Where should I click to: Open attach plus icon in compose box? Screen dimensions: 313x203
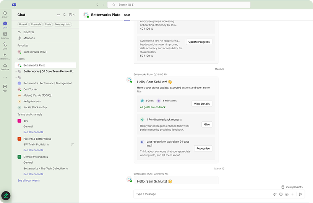click(x=293, y=194)
